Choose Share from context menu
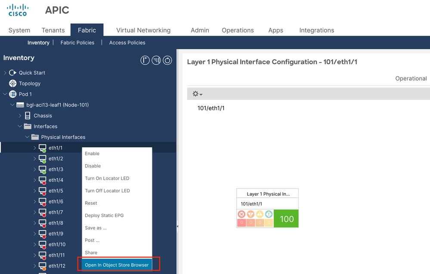 point(117,252)
